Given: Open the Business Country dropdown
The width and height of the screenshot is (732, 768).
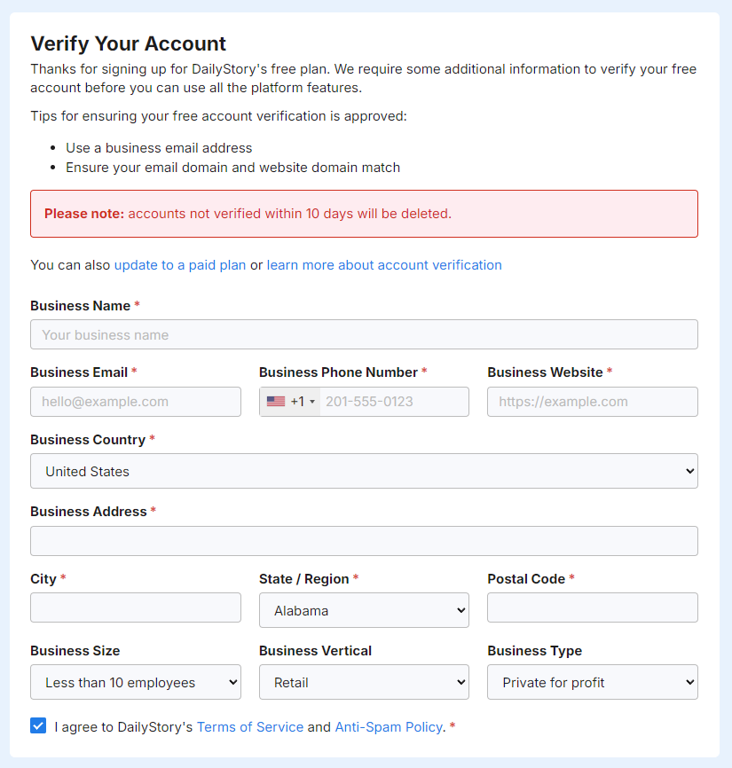Looking at the screenshot, I should (364, 471).
